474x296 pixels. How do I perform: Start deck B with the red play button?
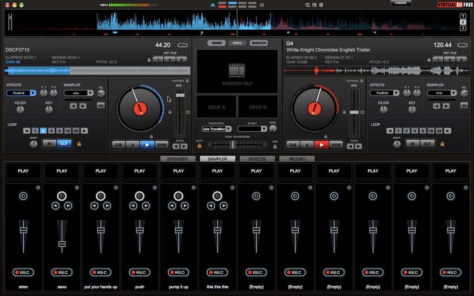click(x=321, y=145)
